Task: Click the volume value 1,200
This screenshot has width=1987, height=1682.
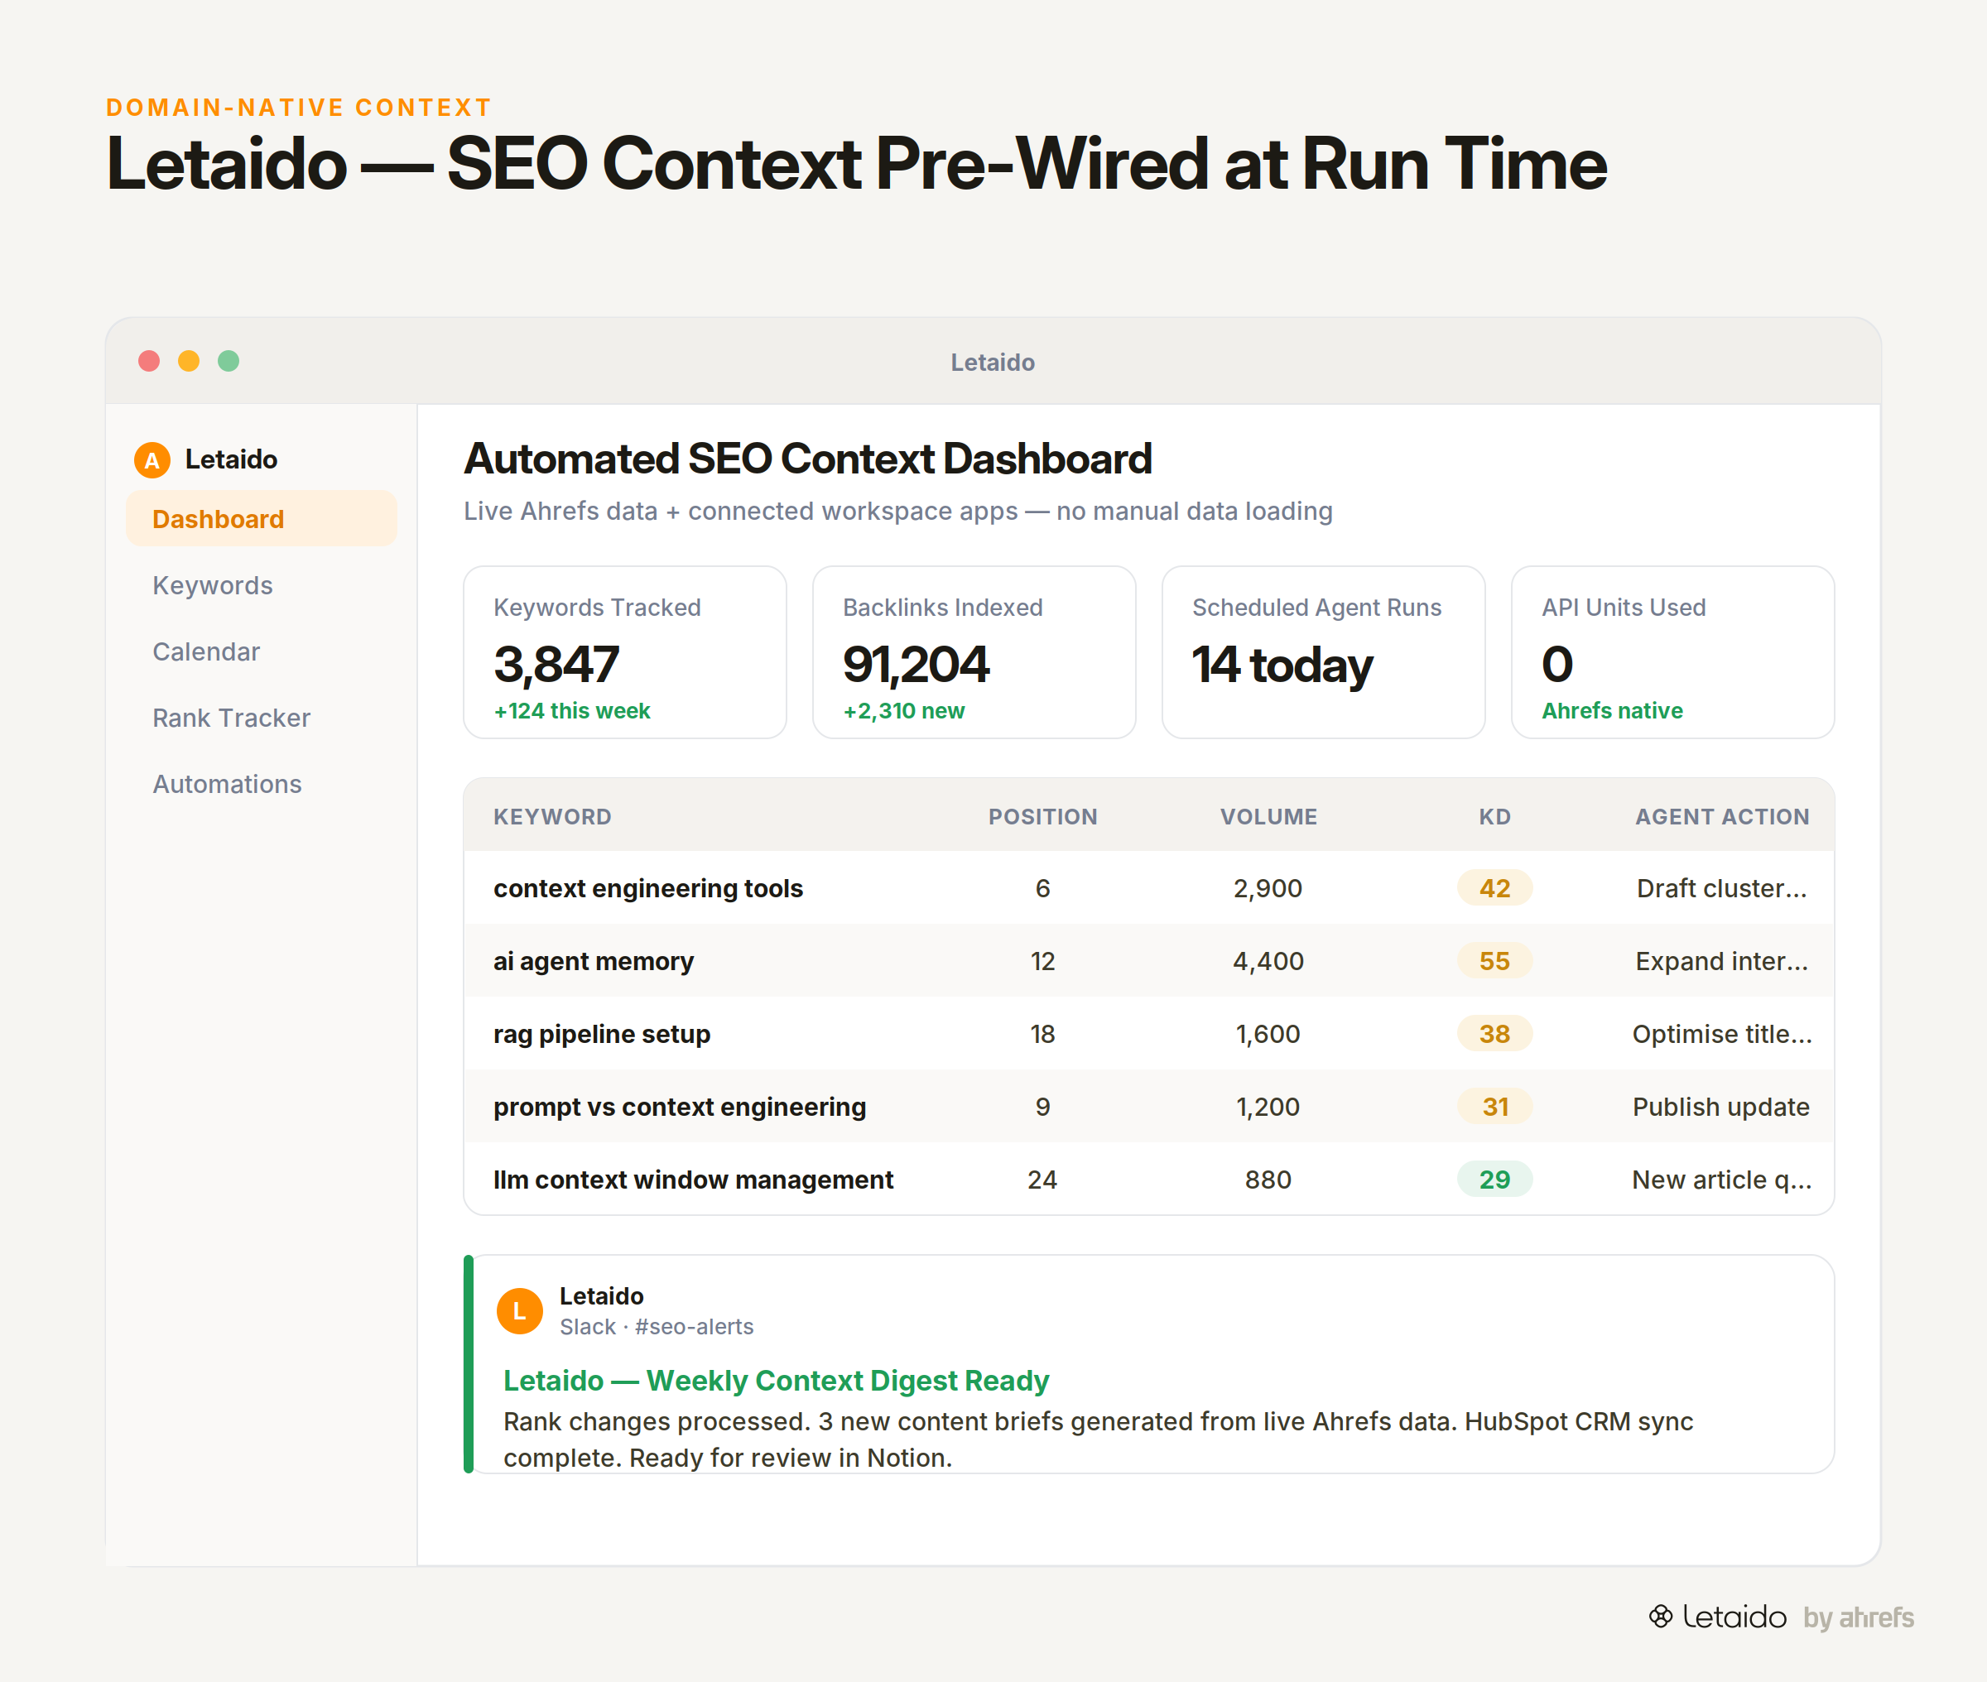Action: pos(1268,1107)
